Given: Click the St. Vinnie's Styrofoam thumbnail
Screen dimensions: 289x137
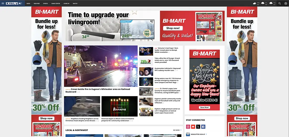Looking at the screenshot, I should [x=146, y=92].
